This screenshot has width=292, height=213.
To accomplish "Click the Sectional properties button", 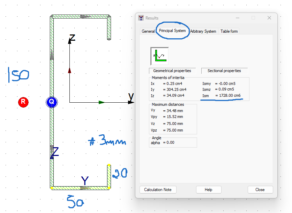I will 224,71.
